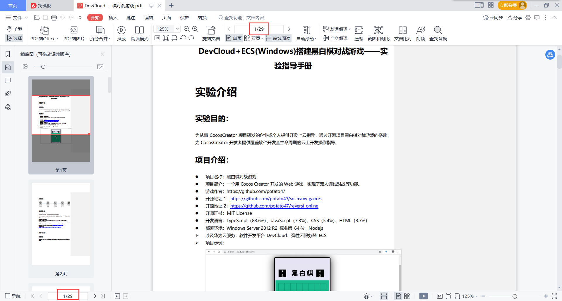The image size is (562, 301).
Task: Open the 保护 ribbon tab
Action: click(184, 18)
